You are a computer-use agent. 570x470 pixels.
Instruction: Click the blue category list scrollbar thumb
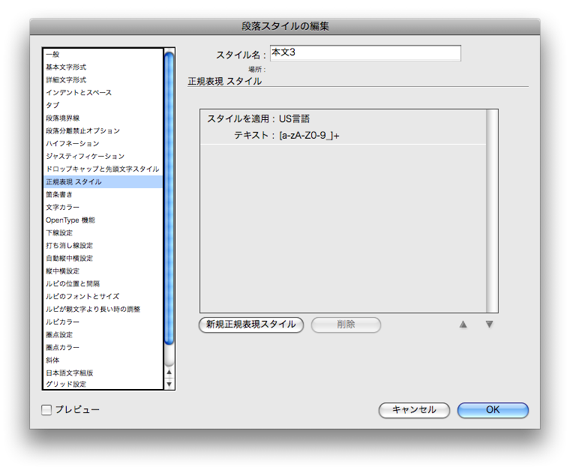pos(169,198)
